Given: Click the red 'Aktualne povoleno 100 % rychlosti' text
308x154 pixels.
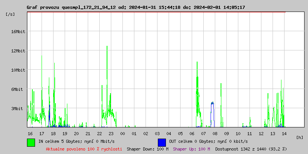Looking at the screenshot, I should tap(84, 149).
